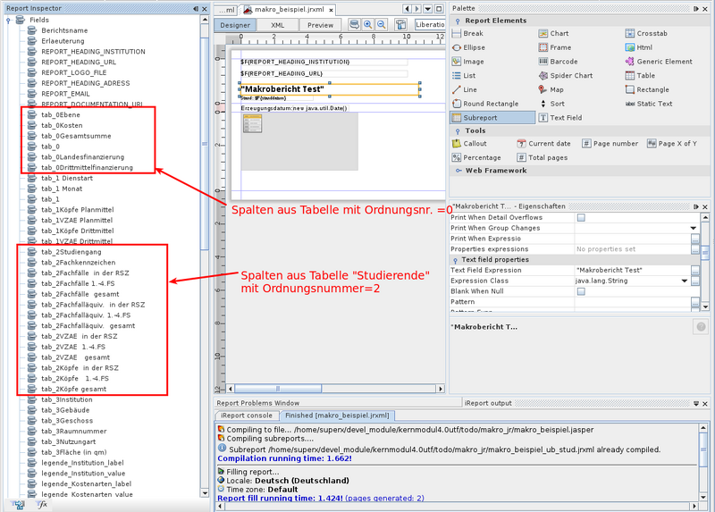This screenshot has width=715, height=512.
Task: Choose the Round Rectangle element
Action: point(485,104)
